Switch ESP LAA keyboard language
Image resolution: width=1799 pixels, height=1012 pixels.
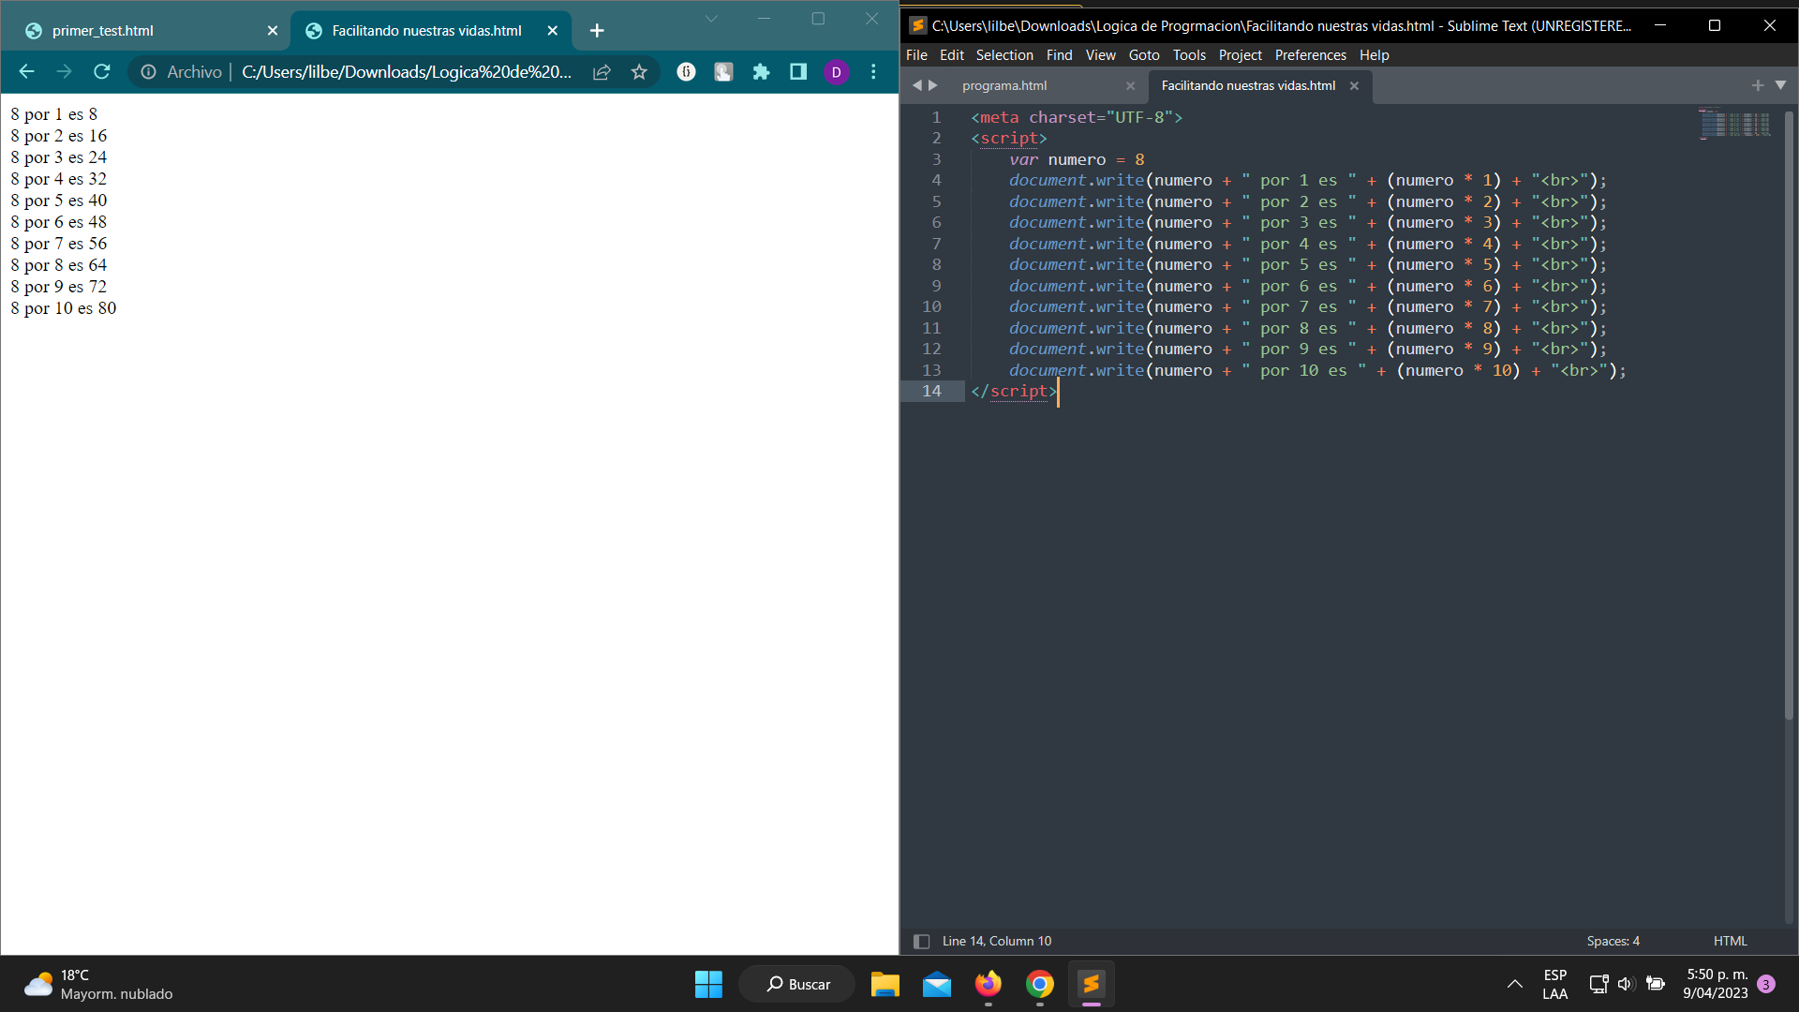pyautogui.click(x=1555, y=984)
